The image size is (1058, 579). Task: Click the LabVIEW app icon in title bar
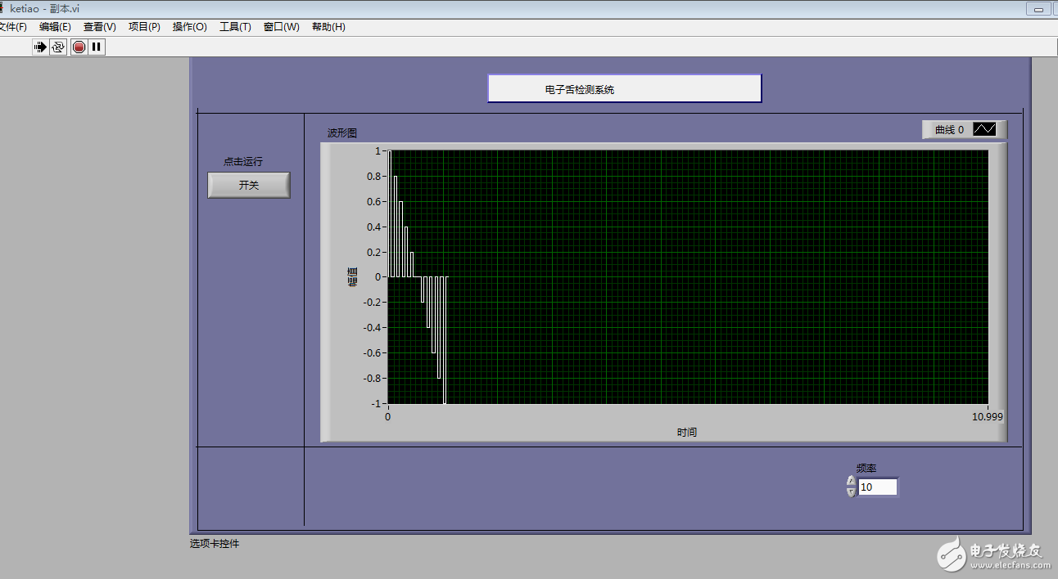(2, 7)
